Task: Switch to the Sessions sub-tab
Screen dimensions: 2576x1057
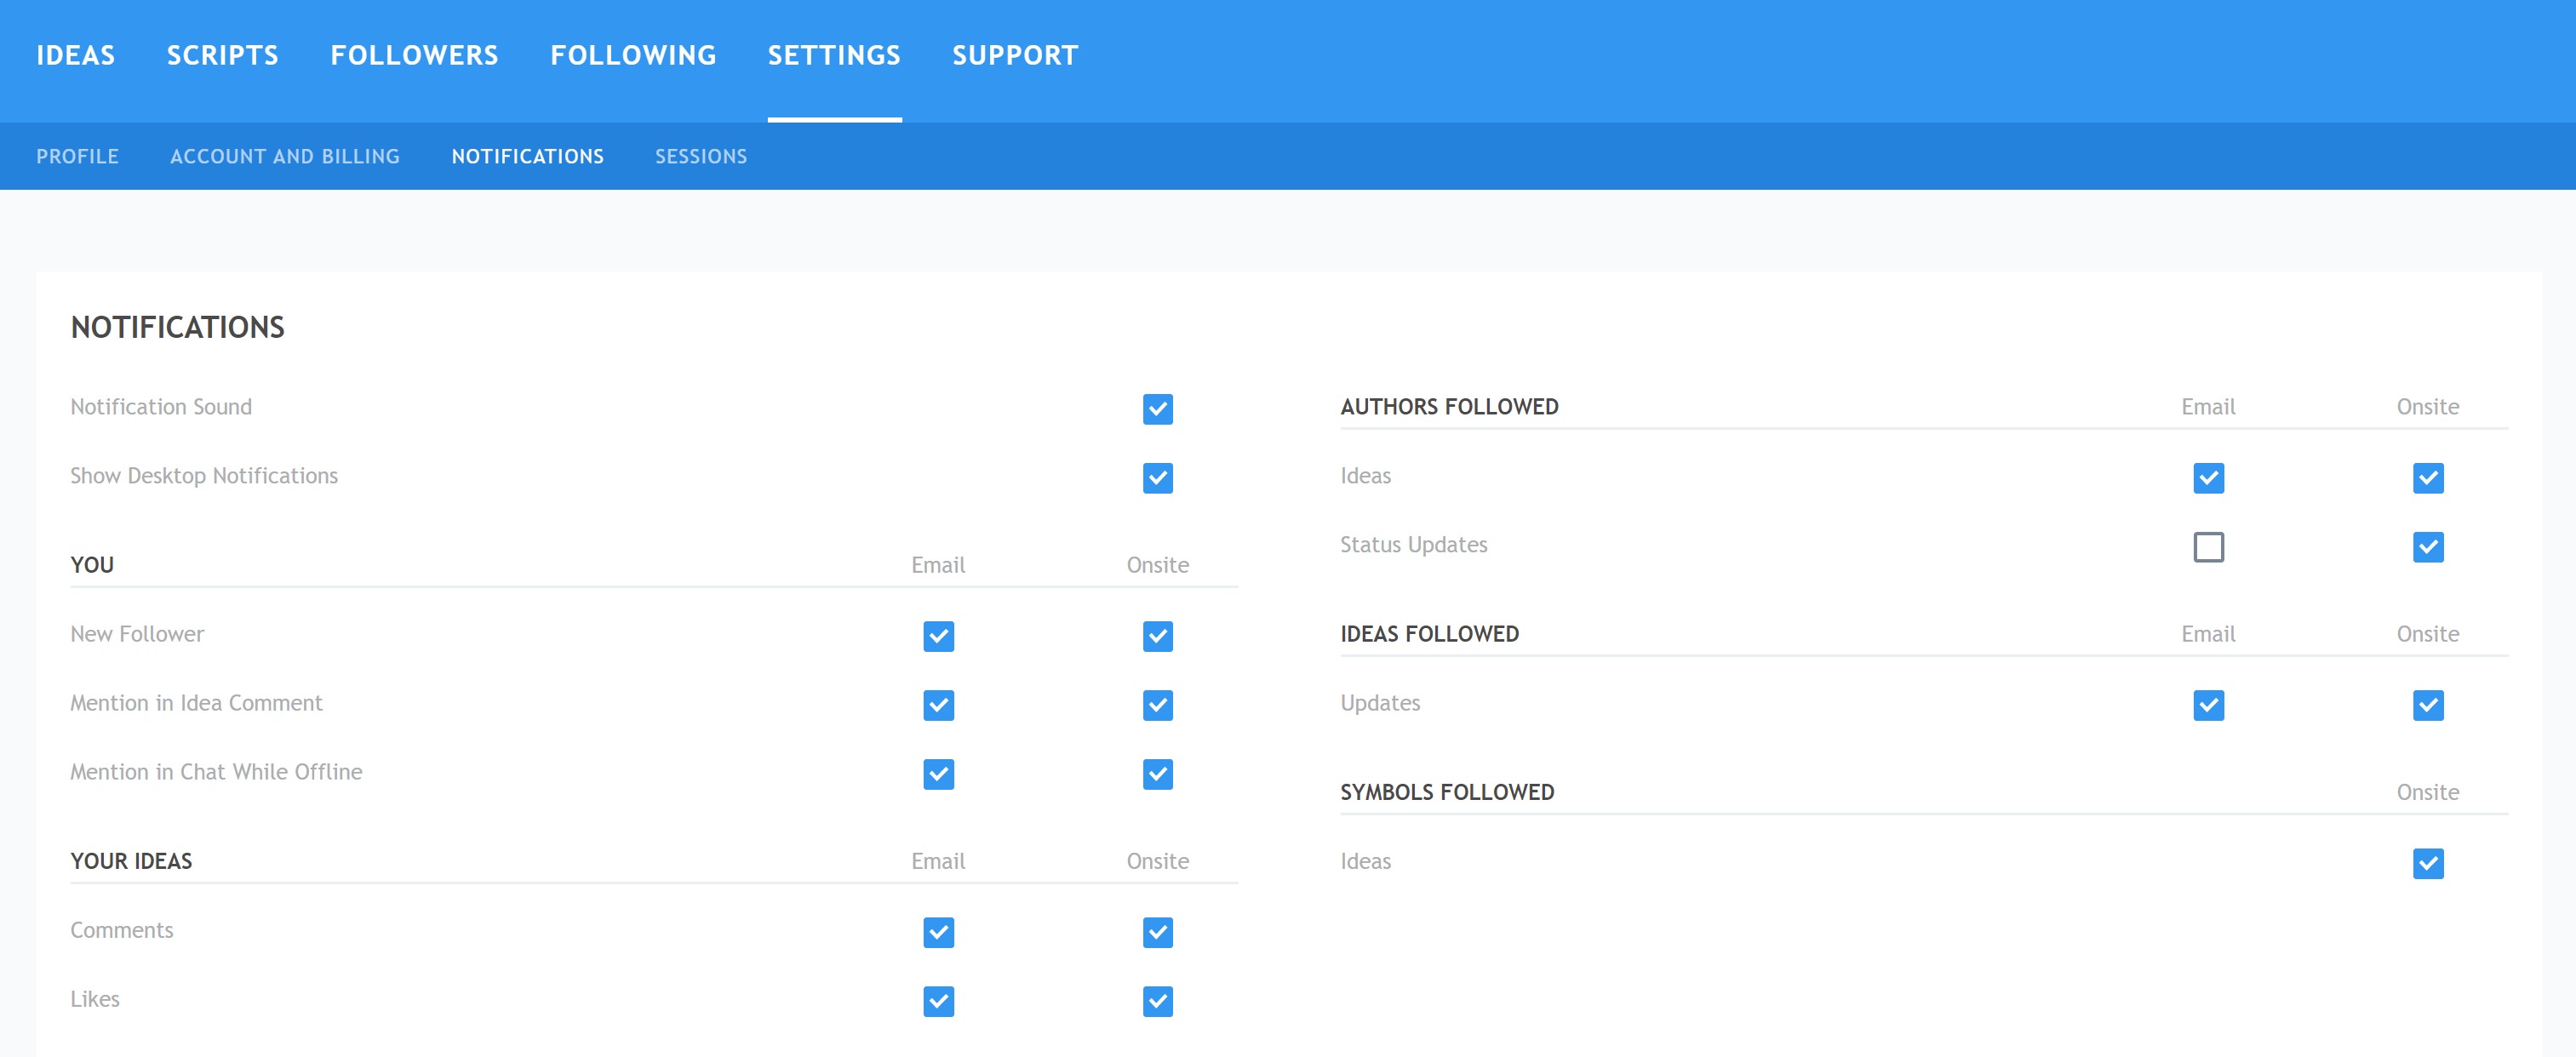Action: pos(701,156)
